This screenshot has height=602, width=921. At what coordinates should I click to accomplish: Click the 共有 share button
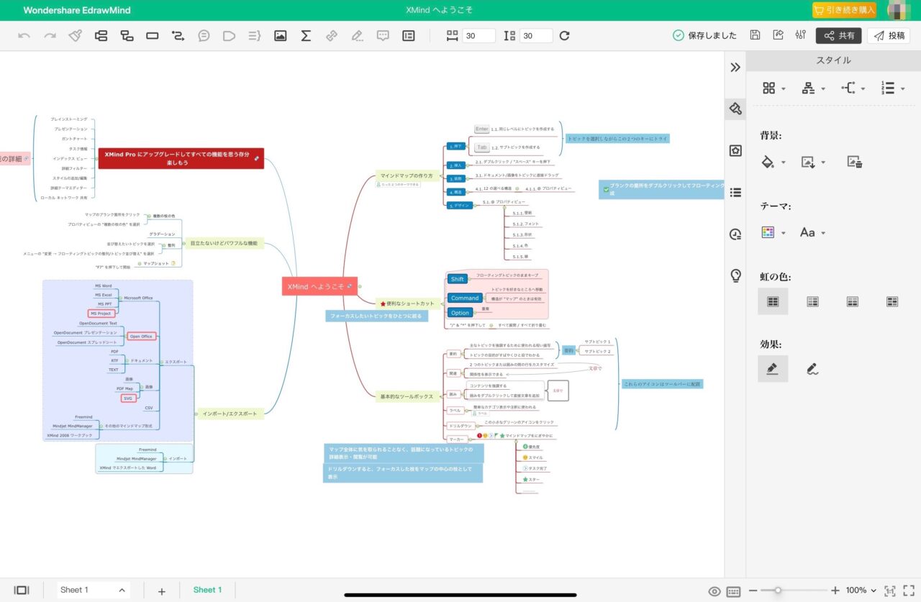point(838,35)
